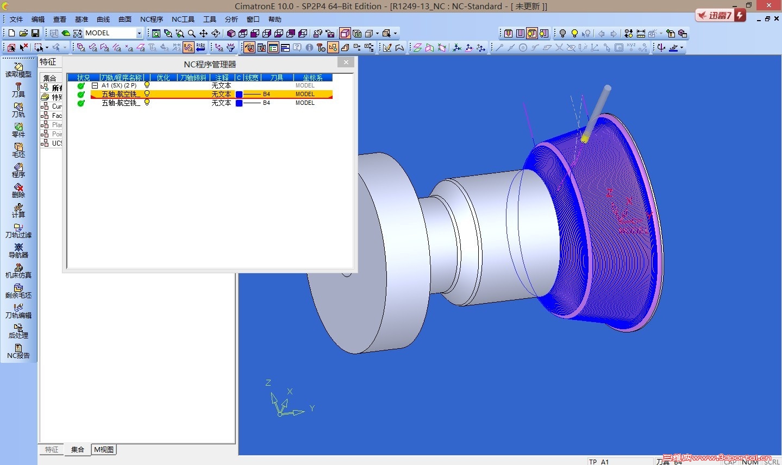Switch to the M视图 bottom tab
782x465 pixels.
104,450
